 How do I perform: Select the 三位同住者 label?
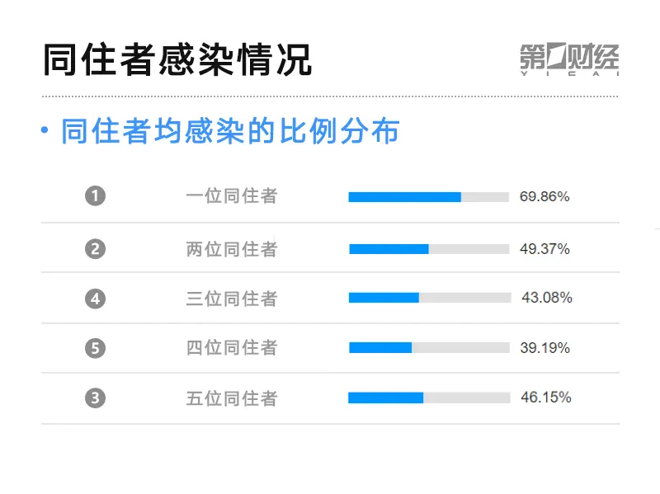pyautogui.click(x=231, y=299)
